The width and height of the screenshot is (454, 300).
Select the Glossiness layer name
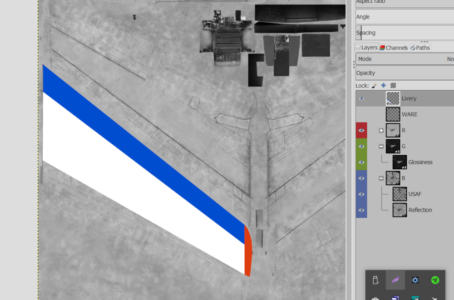pyautogui.click(x=420, y=162)
